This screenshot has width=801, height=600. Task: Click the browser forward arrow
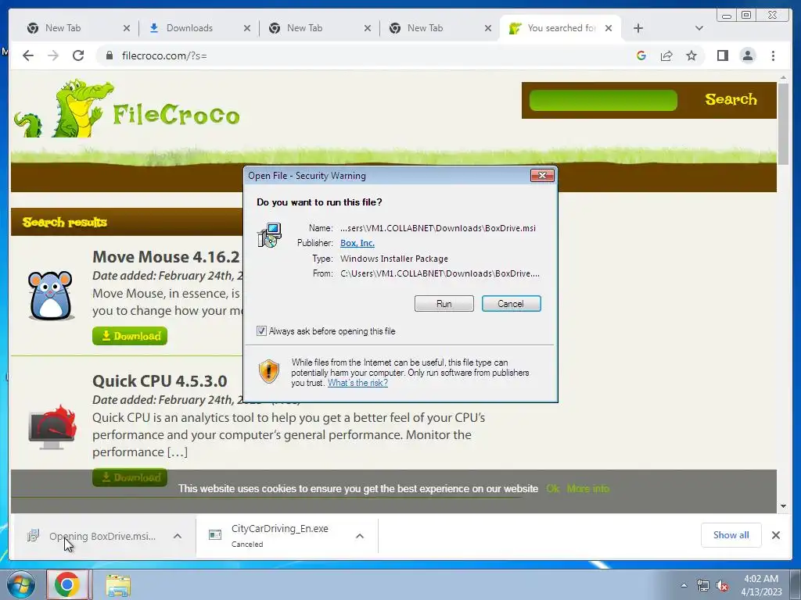click(x=53, y=55)
